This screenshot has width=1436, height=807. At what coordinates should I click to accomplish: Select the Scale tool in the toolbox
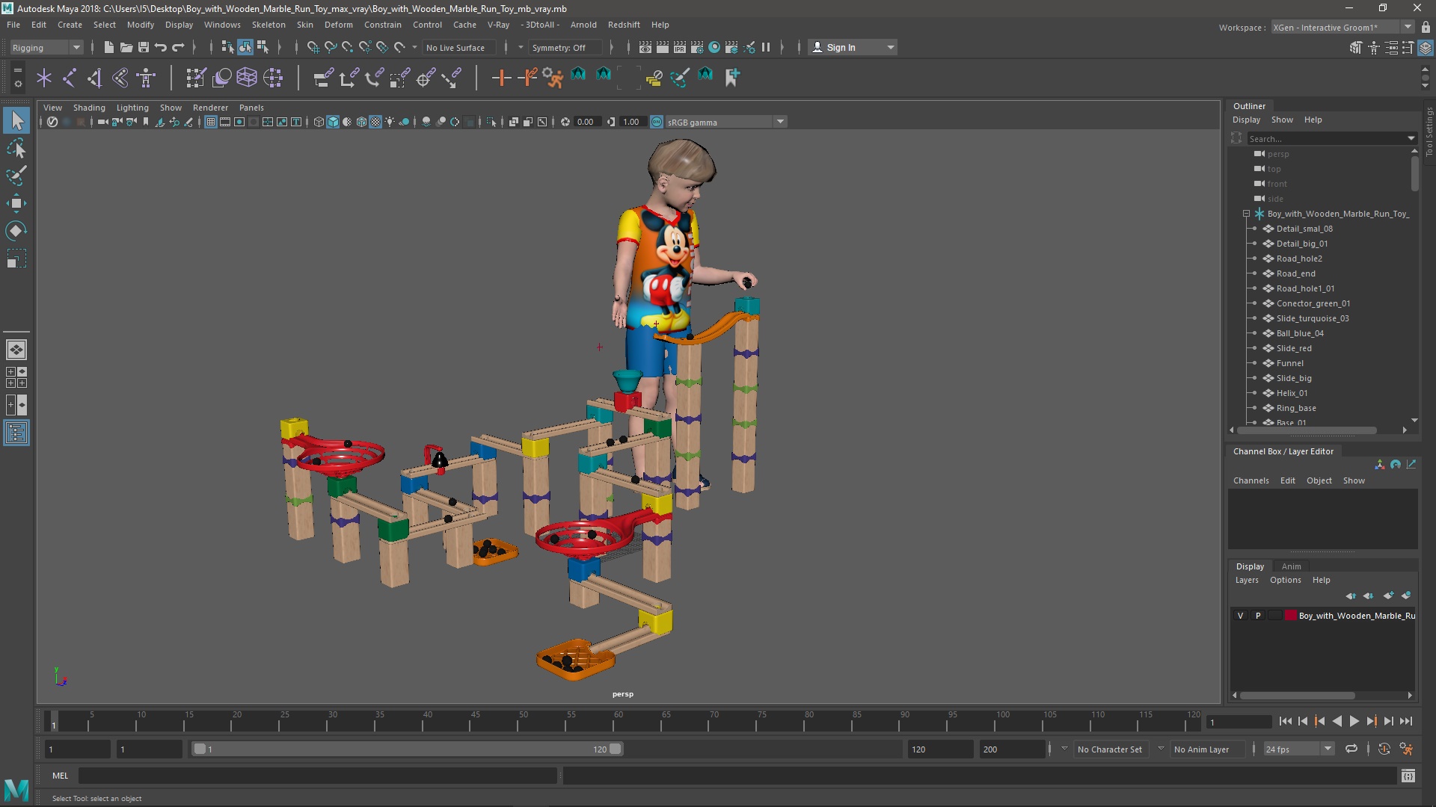pos(16,259)
